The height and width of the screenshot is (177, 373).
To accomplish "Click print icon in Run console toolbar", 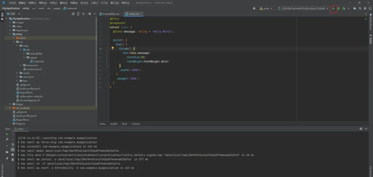I will tap(13, 155).
